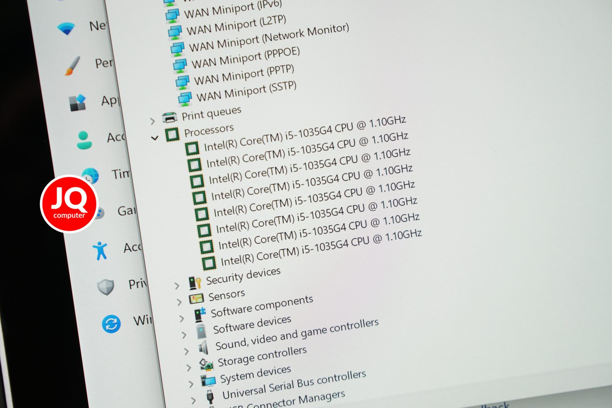
Task: Select the "WAN Miniport (SSTP)" label
Action: (x=247, y=91)
